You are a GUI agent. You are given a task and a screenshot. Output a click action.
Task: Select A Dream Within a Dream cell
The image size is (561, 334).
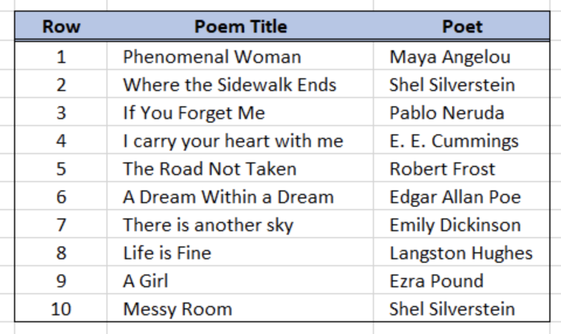[x=240, y=196]
